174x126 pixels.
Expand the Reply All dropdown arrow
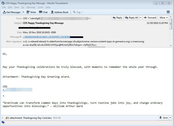point(140,18)
